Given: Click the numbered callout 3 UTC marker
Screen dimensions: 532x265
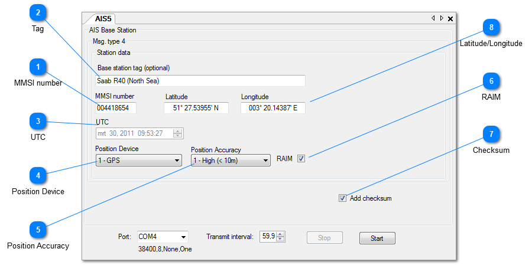Looking at the screenshot, I should pos(38,122).
